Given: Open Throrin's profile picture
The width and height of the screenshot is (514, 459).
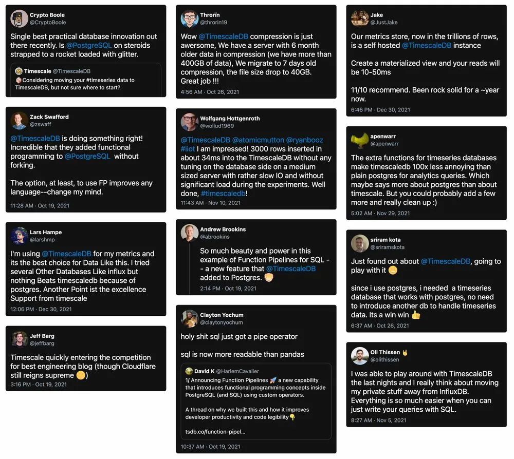Looking at the screenshot, I should tap(190, 19).
